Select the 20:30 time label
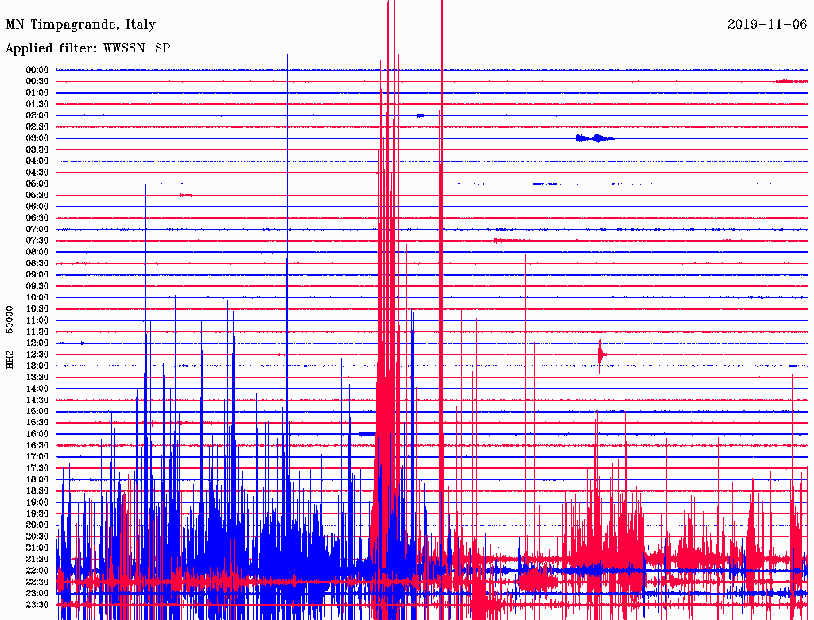 coord(37,536)
